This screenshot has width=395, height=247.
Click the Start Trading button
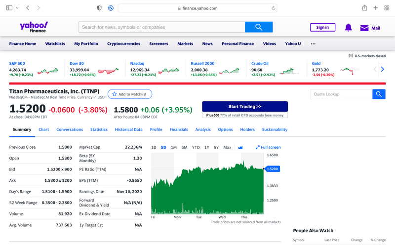(x=245, y=107)
